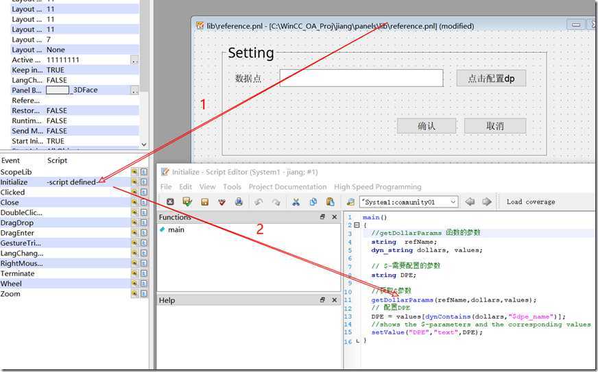Select the Initialize event row
This screenshot has height=372, width=598.
74,182
